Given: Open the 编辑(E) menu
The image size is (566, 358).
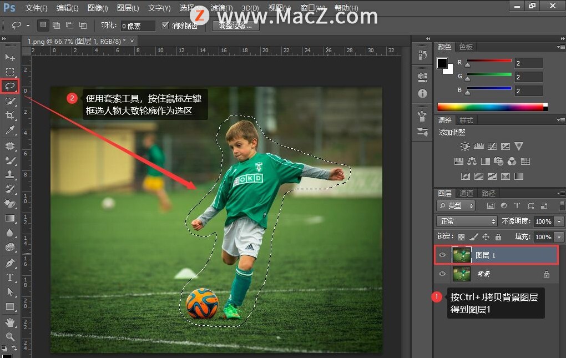Looking at the screenshot, I should [x=68, y=8].
